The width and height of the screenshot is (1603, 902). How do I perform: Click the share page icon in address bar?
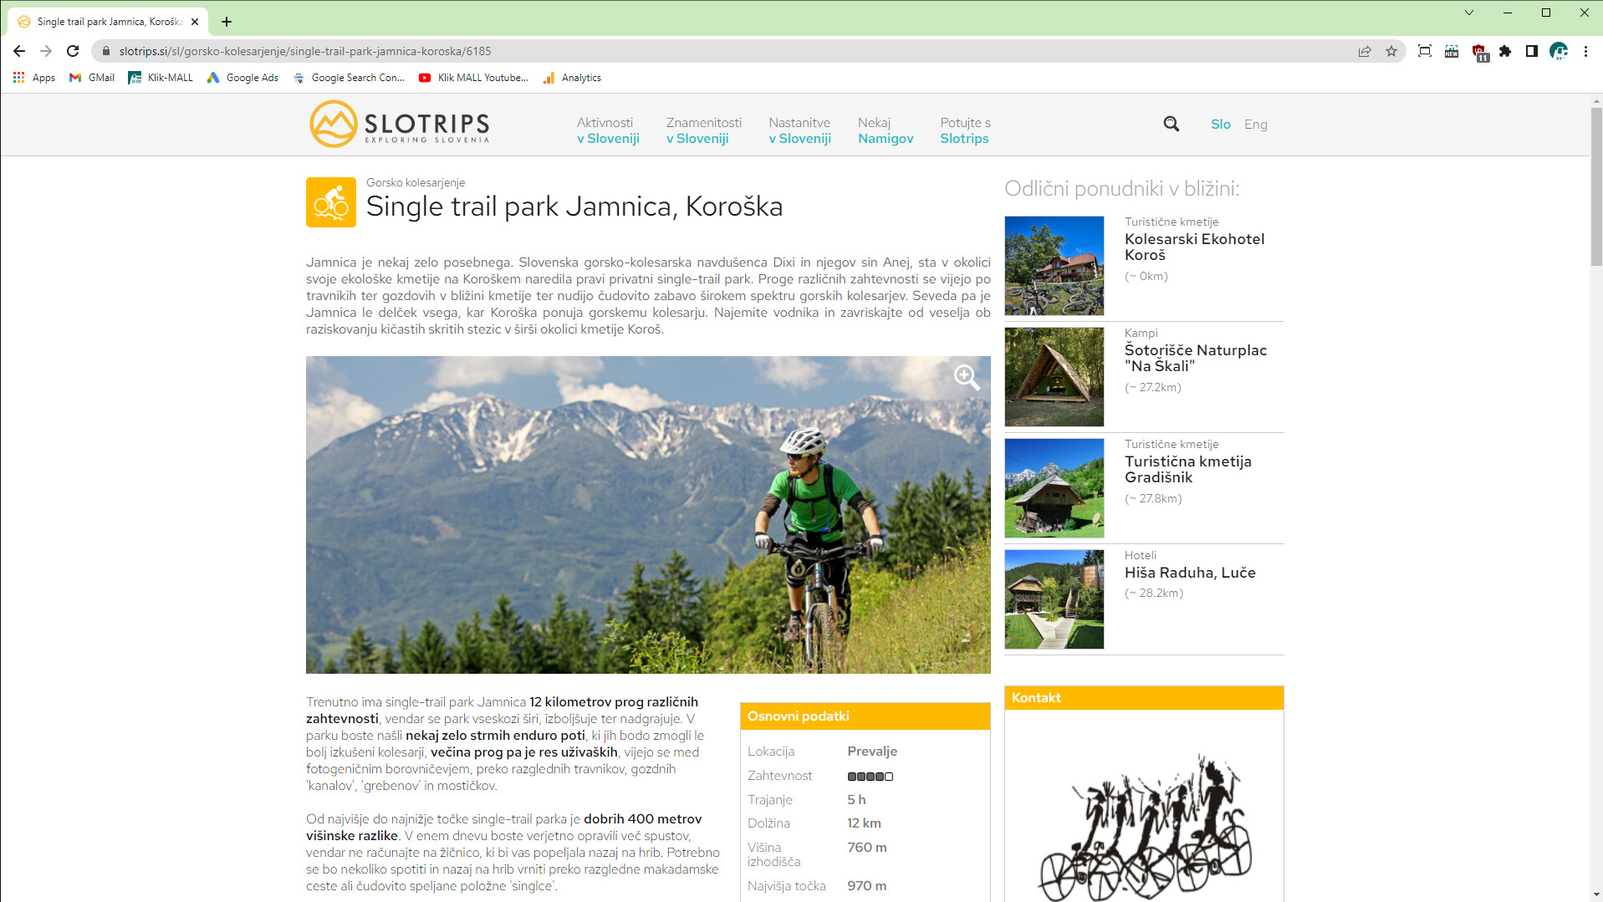pos(1365,51)
